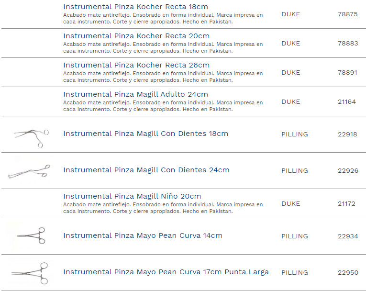Click product code 22950
This screenshot has width=366, height=291.
coord(348,273)
